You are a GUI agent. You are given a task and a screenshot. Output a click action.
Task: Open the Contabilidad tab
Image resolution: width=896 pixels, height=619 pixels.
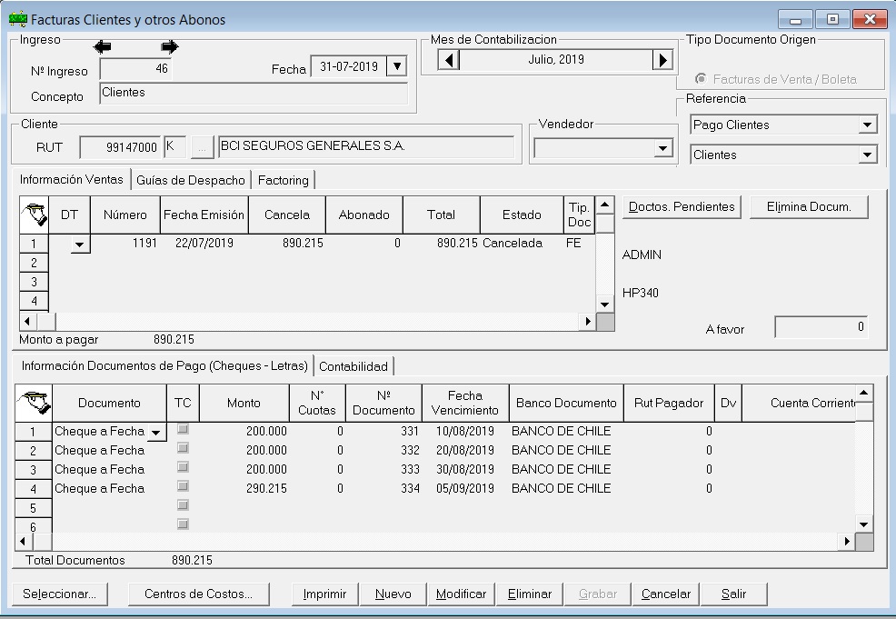coord(353,367)
